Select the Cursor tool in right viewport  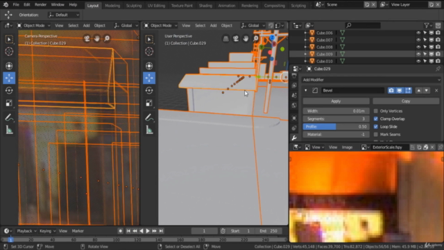(149, 51)
